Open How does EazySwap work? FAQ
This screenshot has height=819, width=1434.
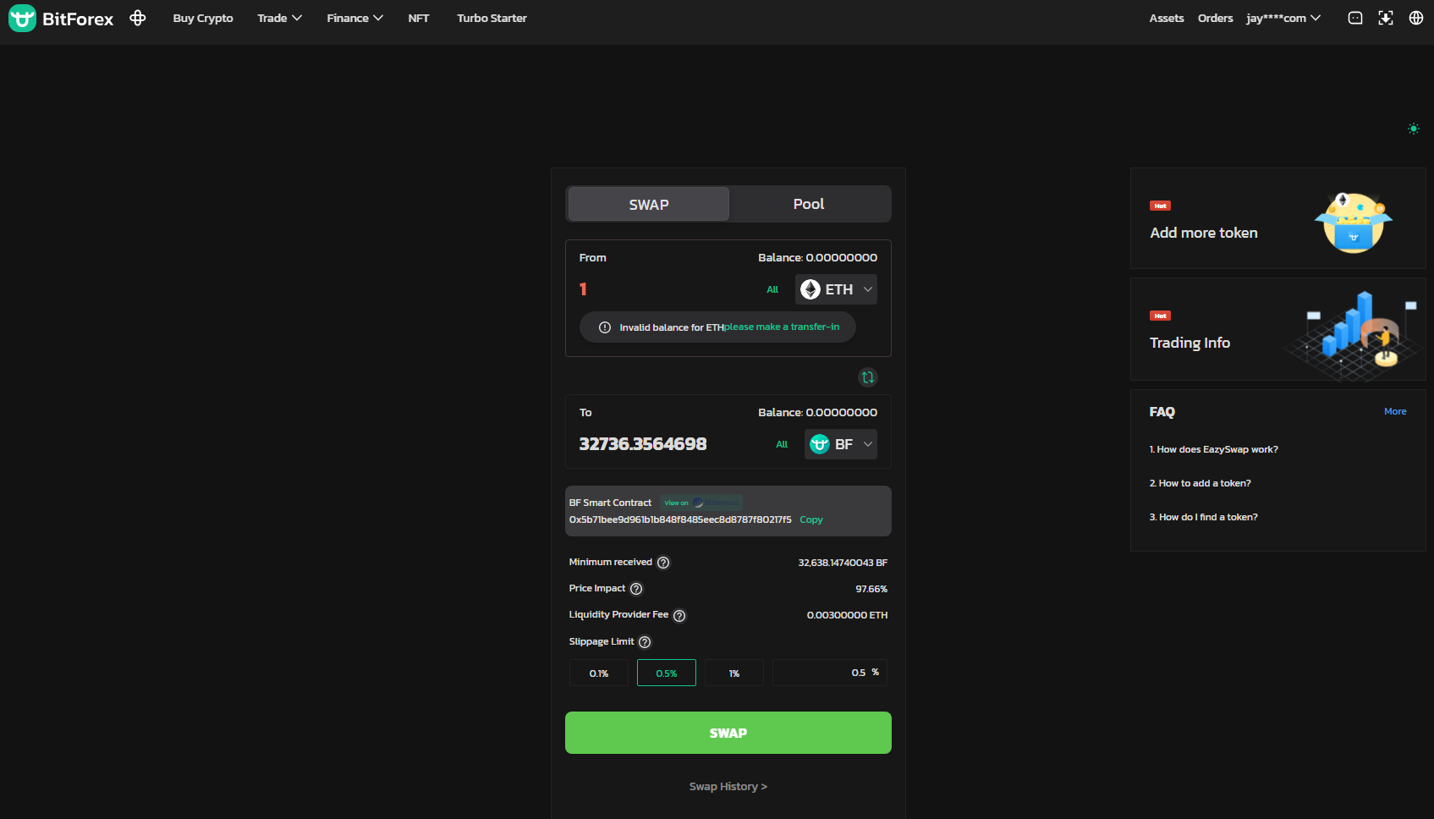pyautogui.click(x=1213, y=449)
